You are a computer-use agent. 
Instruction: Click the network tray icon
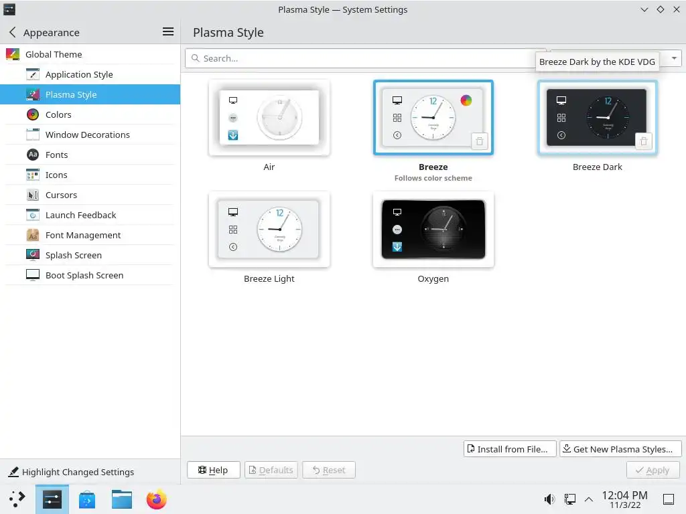click(x=569, y=499)
